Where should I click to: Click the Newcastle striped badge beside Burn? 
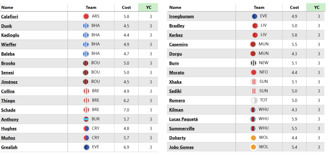[253, 63]
